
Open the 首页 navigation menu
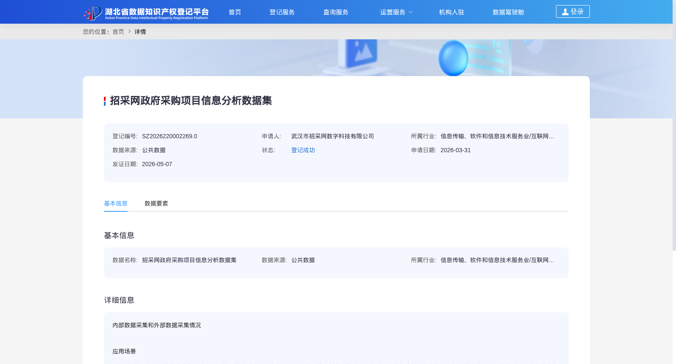[235, 12]
